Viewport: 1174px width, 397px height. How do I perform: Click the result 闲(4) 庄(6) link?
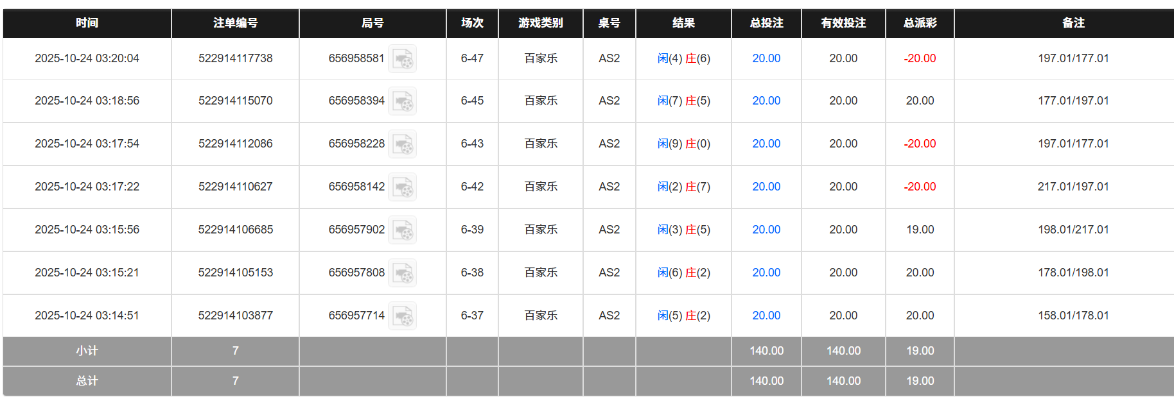[683, 58]
